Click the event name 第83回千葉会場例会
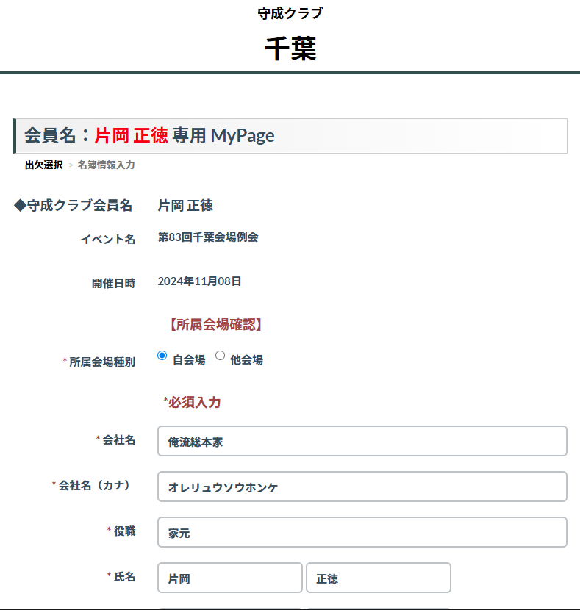 pos(208,237)
